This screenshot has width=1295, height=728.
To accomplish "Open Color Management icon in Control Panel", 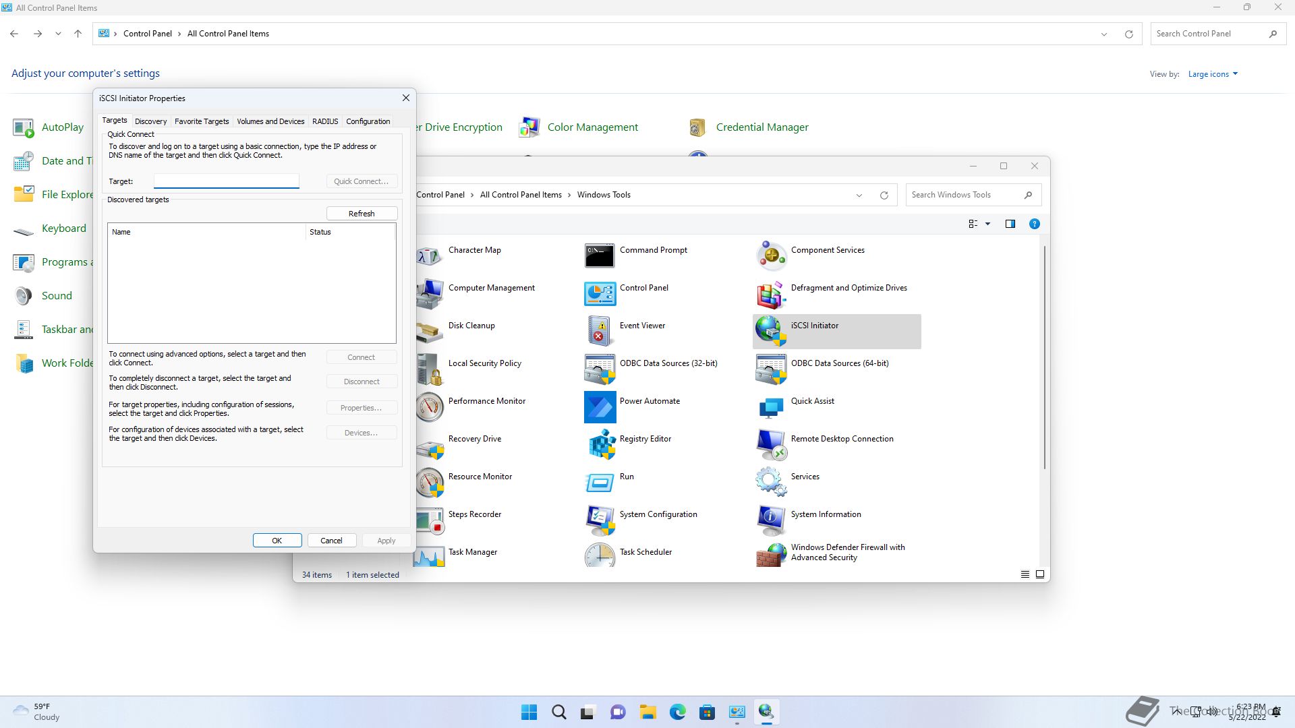I will tap(529, 127).
